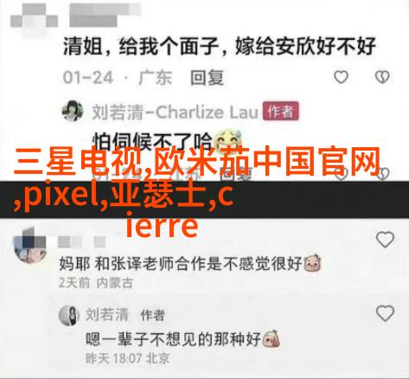Viewport: 409px width, 379px height.
Task: Open the blurred avatar of the 内蒙古 commenter
Action: [29, 247]
